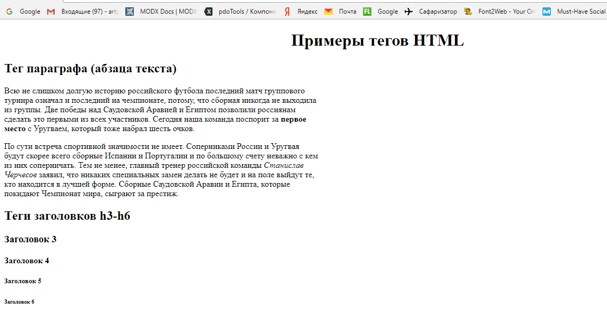Click the Заголовок 6 heading
The width and height of the screenshot is (607, 333).
[19, 302]
